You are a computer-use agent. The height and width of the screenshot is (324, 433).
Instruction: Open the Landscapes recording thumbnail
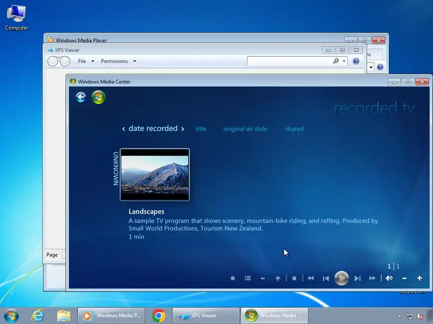point(155,174)
